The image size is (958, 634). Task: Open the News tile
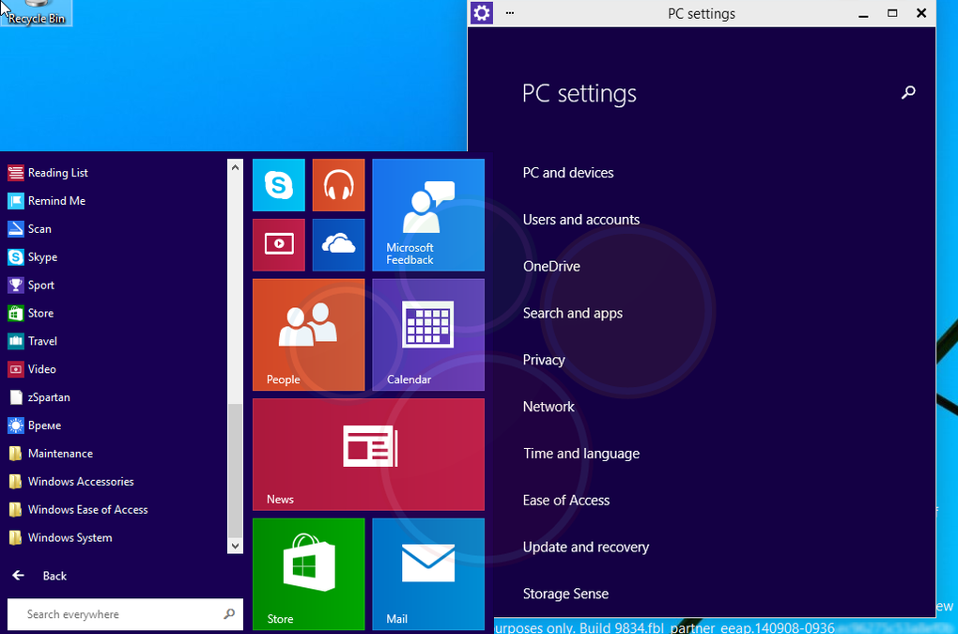click(x=368, y=455)
